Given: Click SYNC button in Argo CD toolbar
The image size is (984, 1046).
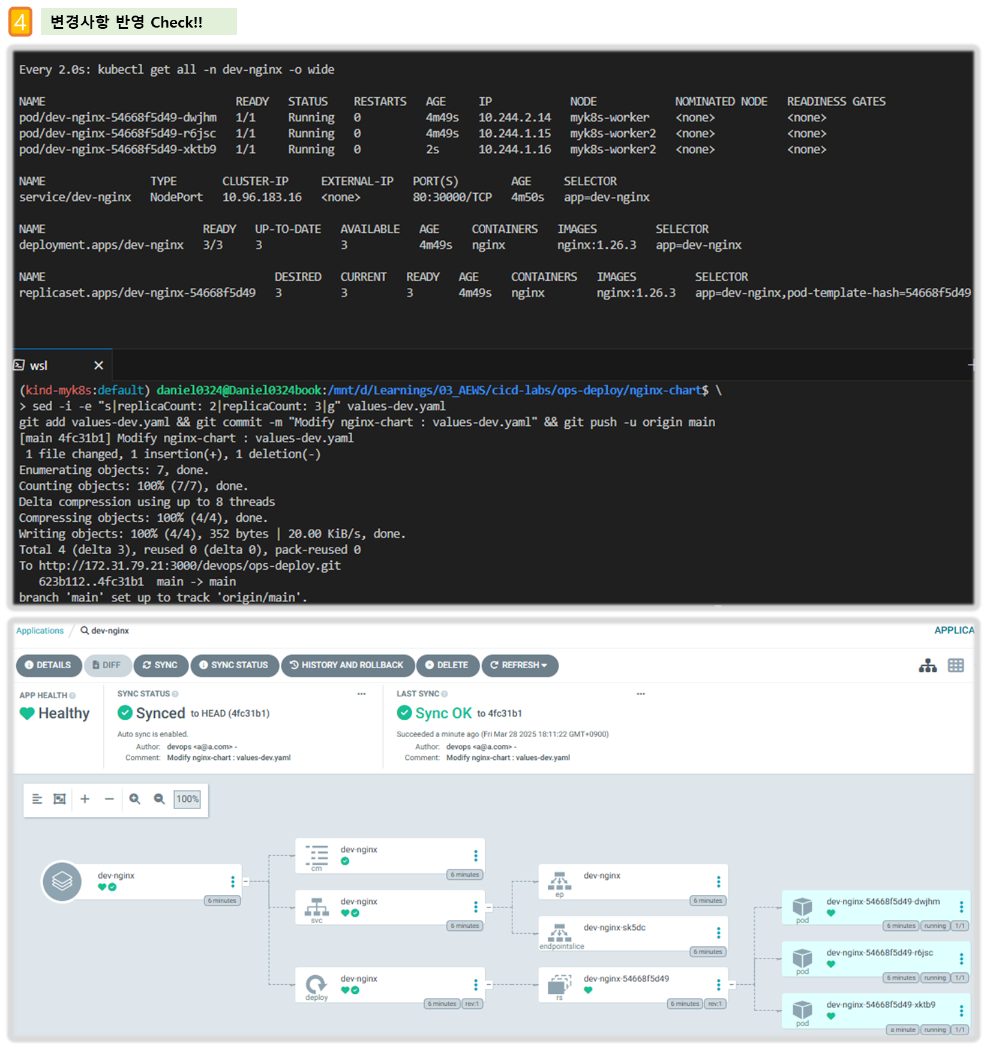Looking at the screenshot, I should tap(160, 665).
